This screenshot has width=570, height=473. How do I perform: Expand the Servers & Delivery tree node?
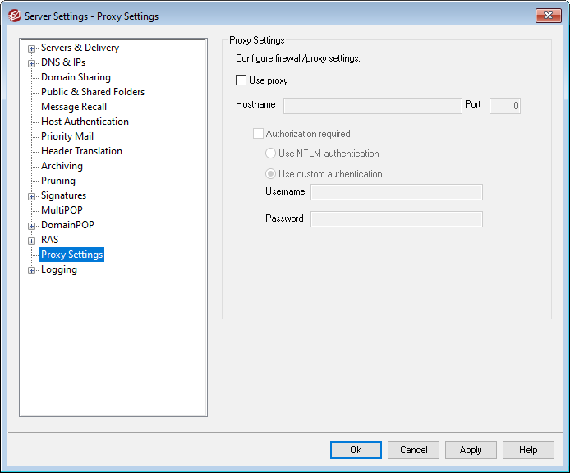pos(32,48)
